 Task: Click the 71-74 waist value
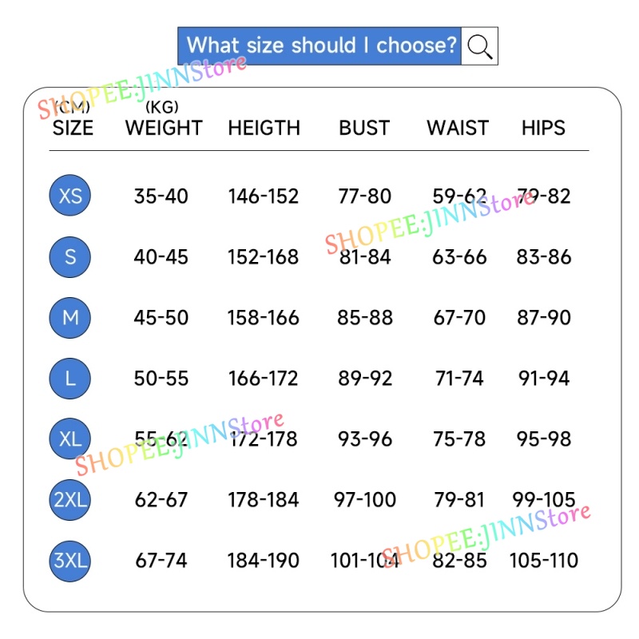coord(459,379)
